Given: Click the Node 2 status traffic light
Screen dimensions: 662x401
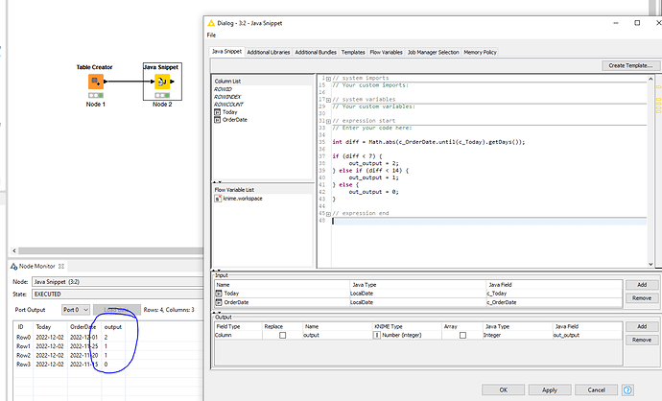Looking at the screenshot, I should 162,95.
